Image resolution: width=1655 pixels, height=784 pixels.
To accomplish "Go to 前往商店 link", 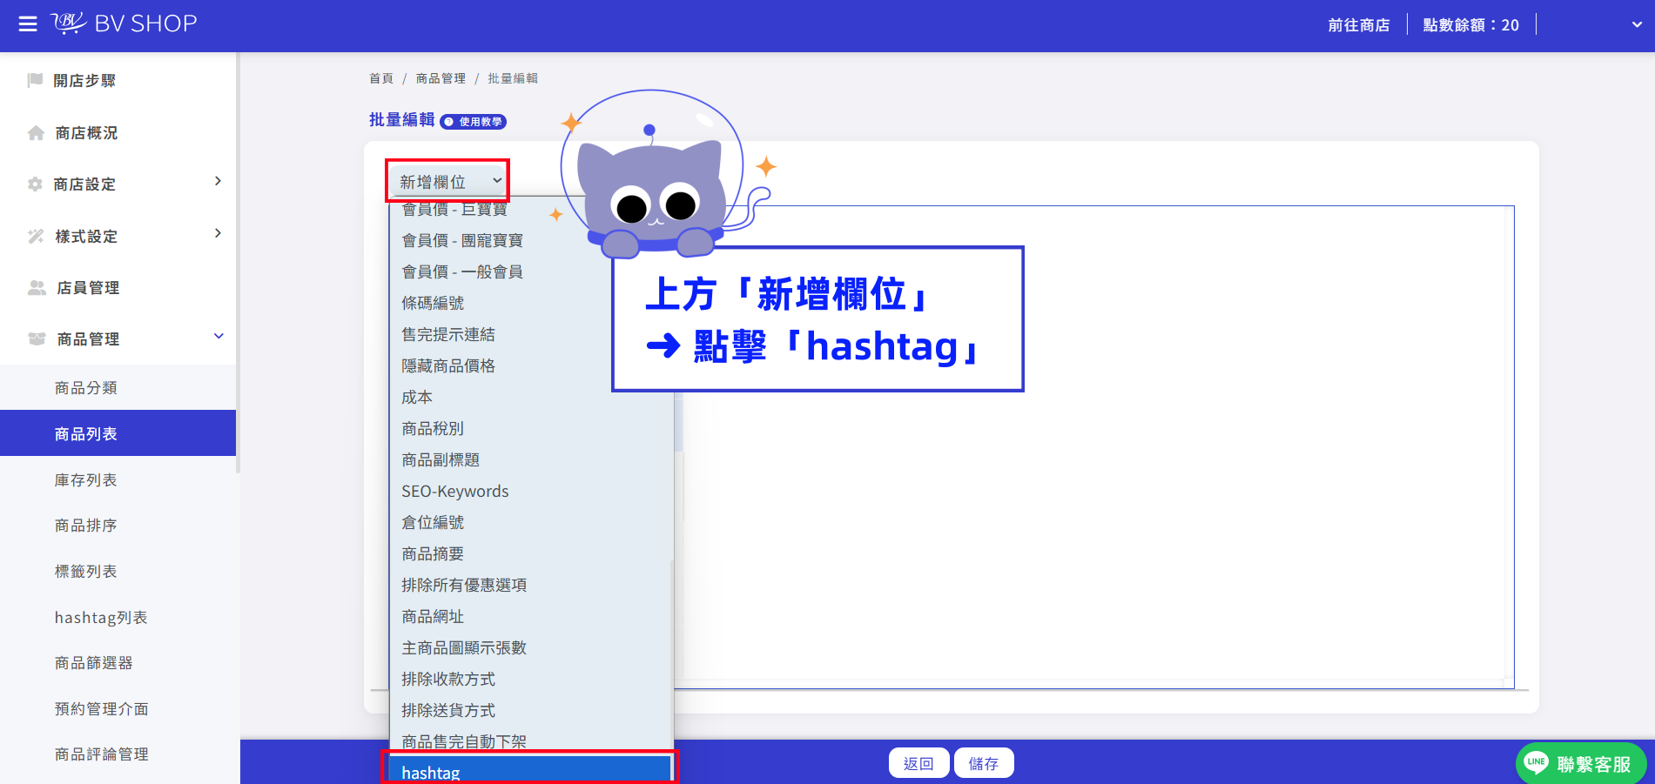I will coord(1359,25).
